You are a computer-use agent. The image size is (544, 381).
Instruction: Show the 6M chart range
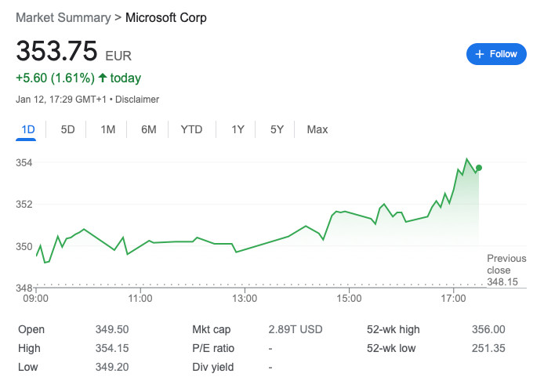click(148, 130)
